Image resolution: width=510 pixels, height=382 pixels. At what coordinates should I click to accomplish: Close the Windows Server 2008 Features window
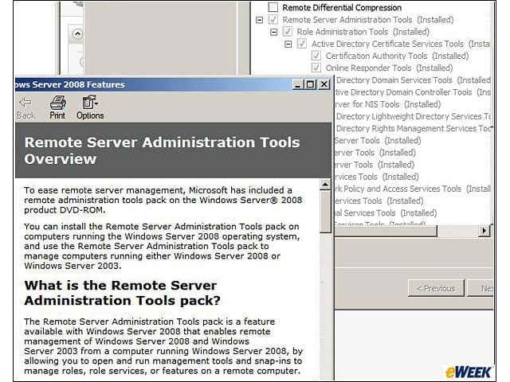click(x=324, y=84)
